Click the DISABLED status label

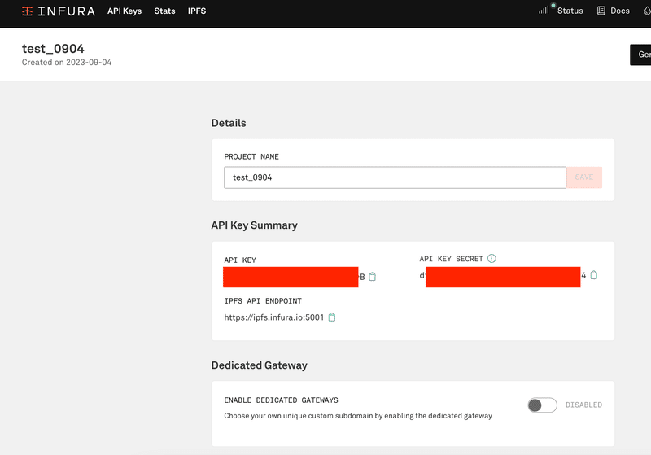[x=583, y=405]
